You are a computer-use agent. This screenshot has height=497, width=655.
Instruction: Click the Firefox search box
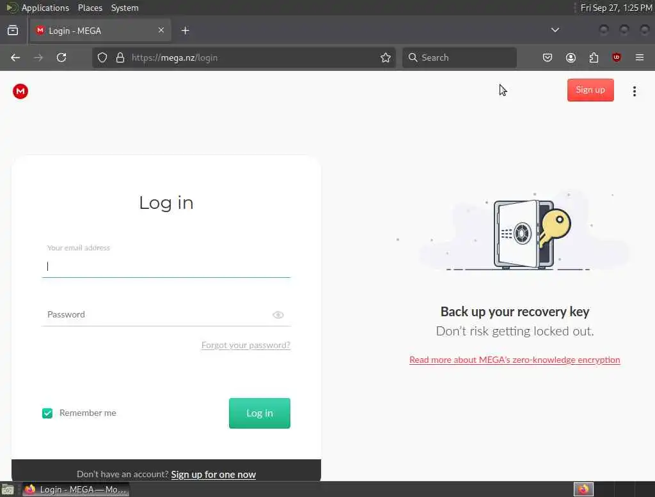pyautogui.click(x=459, y=57)
